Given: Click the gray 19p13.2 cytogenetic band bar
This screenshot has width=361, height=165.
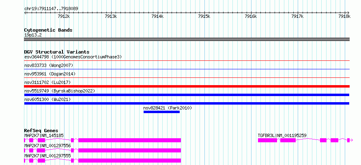Looking at the screenshot, I should (x=187, y=39).
